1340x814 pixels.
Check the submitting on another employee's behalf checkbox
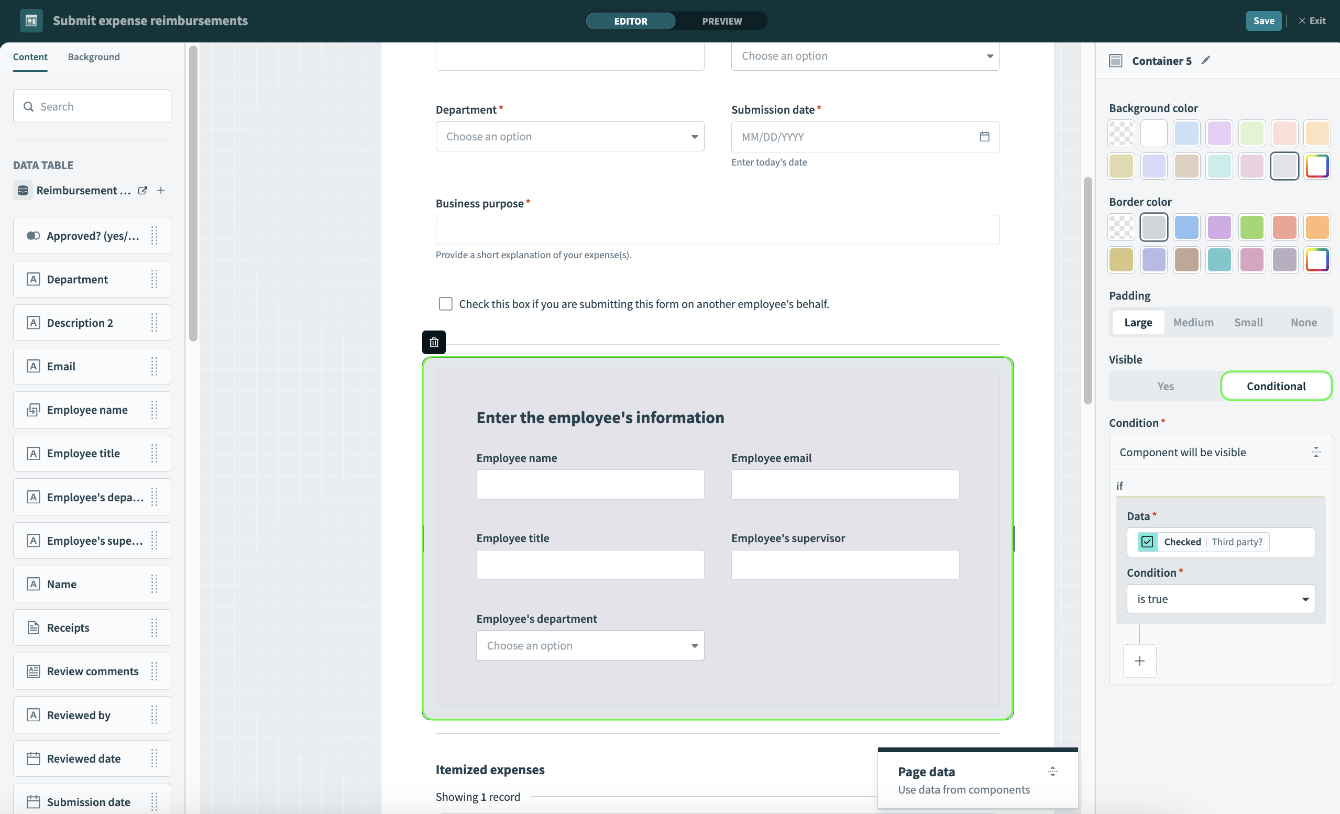click(445, 303)
